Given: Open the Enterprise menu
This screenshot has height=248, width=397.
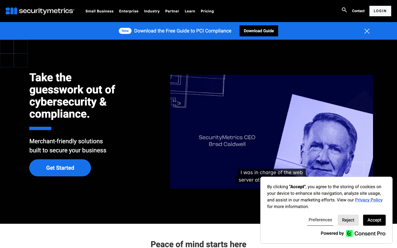Looking at the screenshot, I should coord(129,11).
